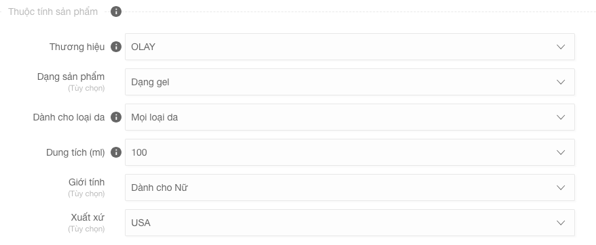Click the Dạng gel value field
This screenshot has width=596, height=245.
click(x=350, y=82)
